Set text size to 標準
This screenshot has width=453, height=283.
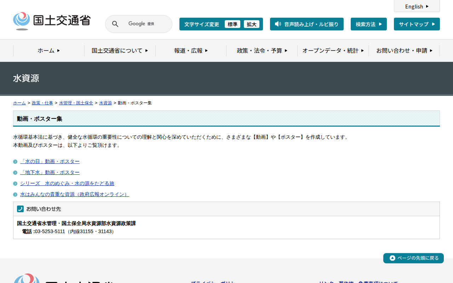point(232,24)
